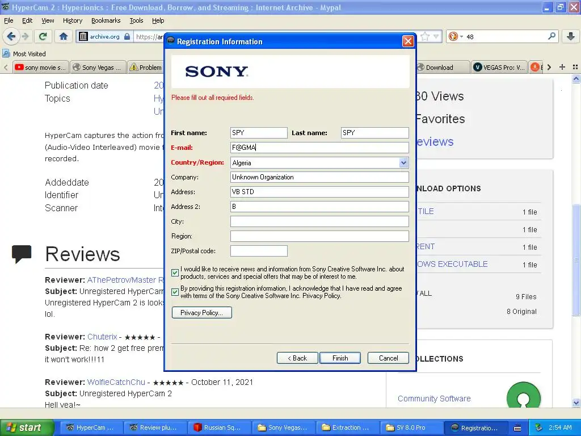
Task: Open the History menu
Action: [72, 20]
